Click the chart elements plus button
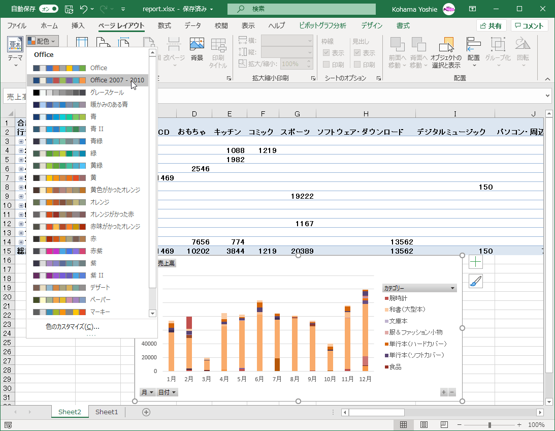Screen dimensions: 555x431 (475, 262)
